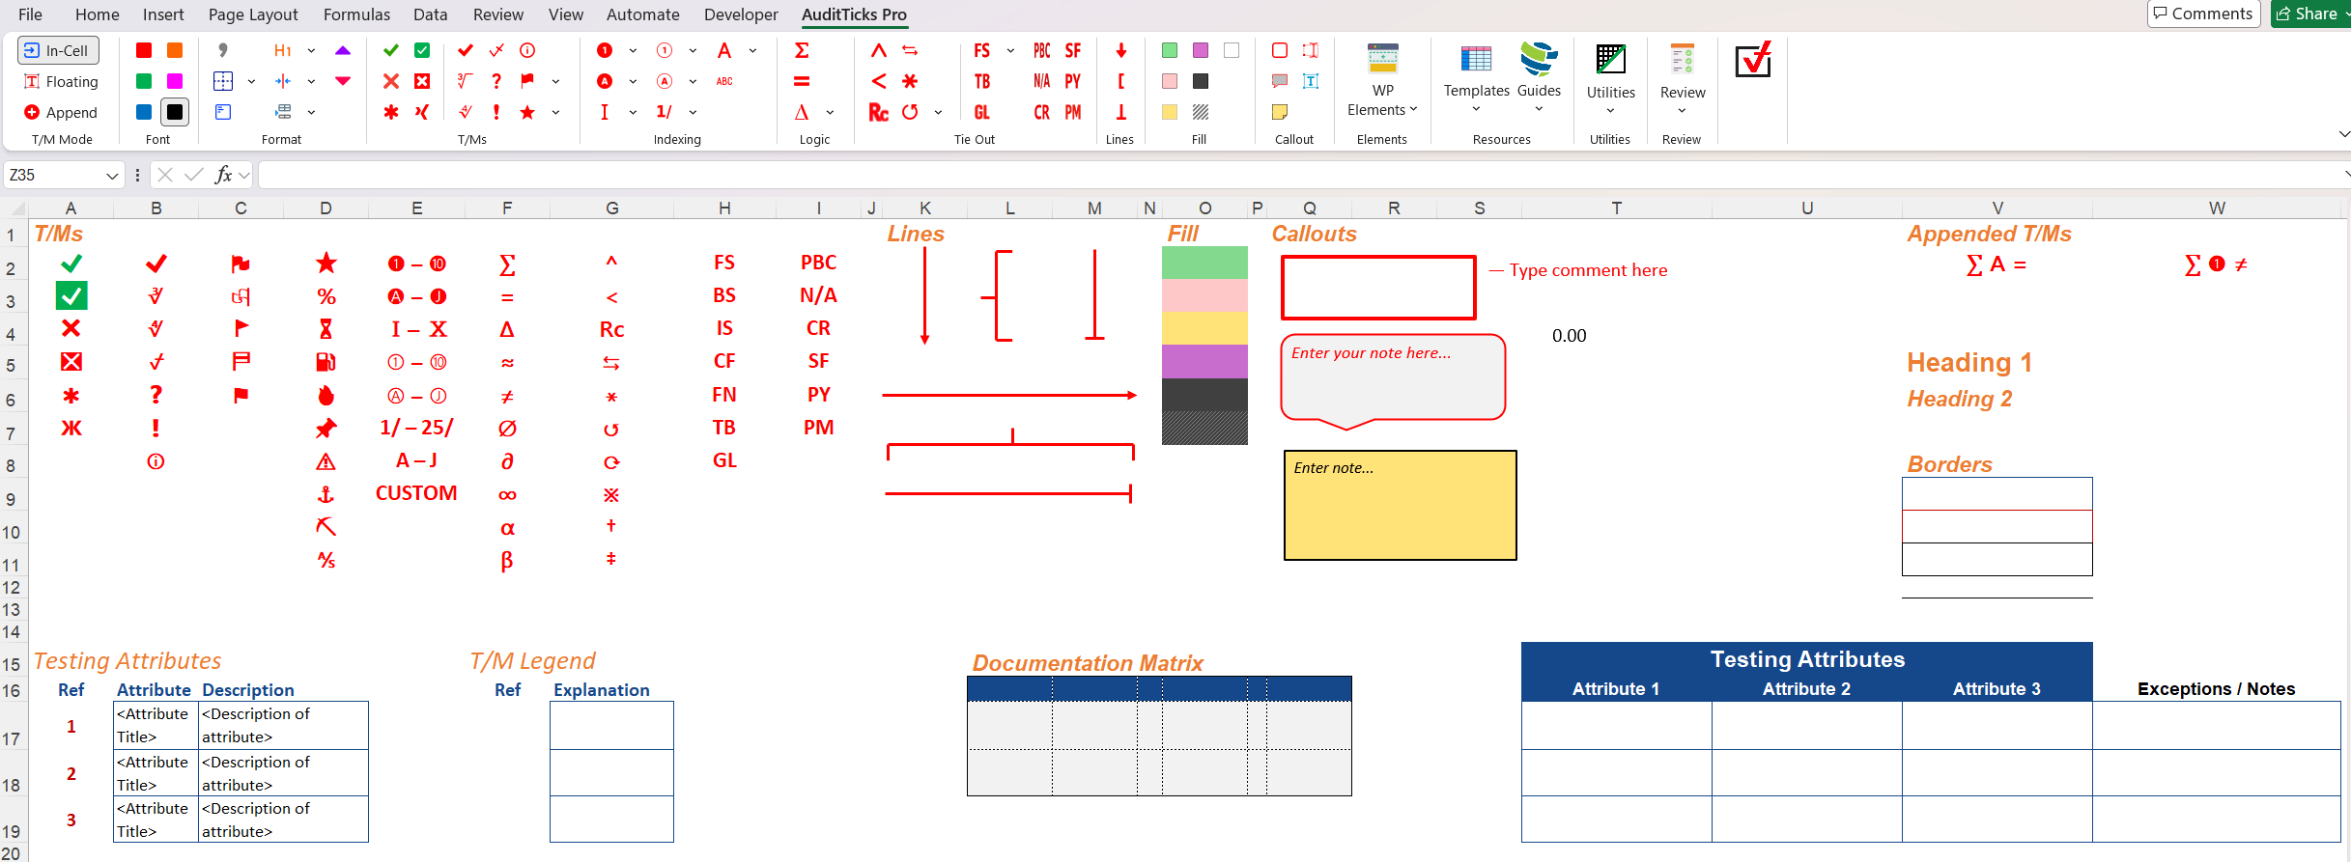The height and width of the screenshot is (862, 2351).
Task: Insert yellow sticky note callout
Action: tap(1280, 112)
